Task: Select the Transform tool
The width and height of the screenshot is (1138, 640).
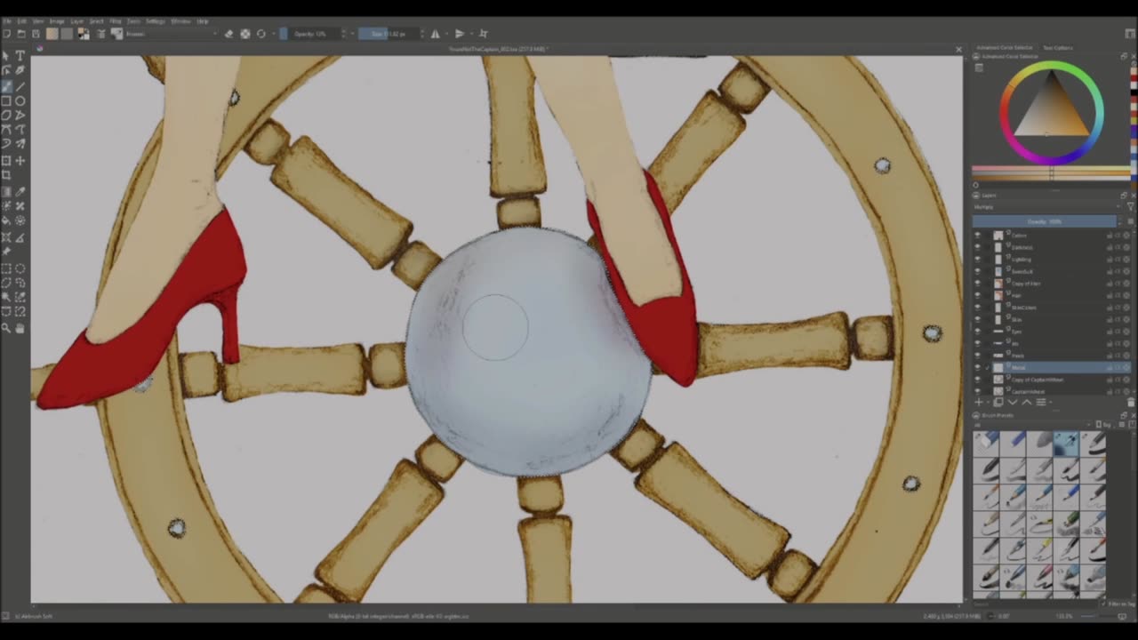Action: [x=6, y=161]
